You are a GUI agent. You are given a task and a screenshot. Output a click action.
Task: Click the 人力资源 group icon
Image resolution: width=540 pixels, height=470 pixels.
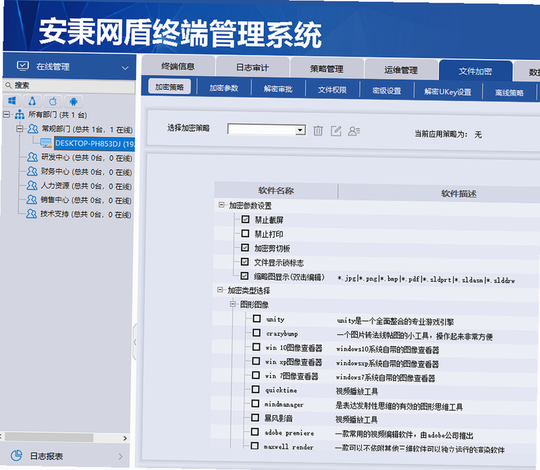pos(32,185)
